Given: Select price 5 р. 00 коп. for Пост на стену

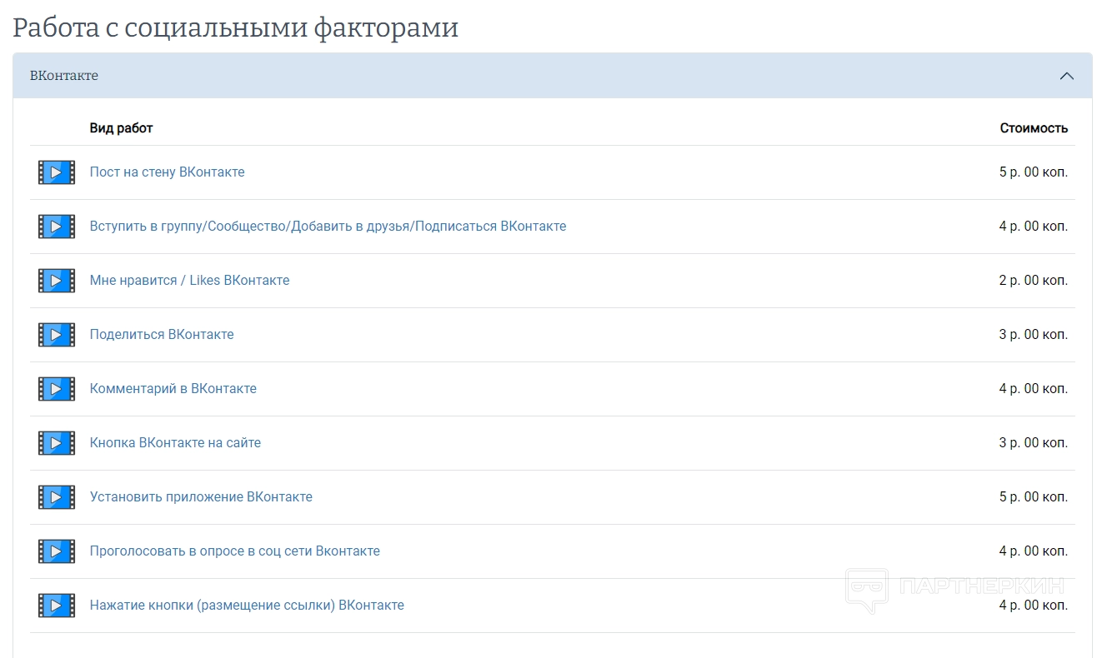Looking at the screenshot, I should pyautogui.click(x=1034, y=172).
